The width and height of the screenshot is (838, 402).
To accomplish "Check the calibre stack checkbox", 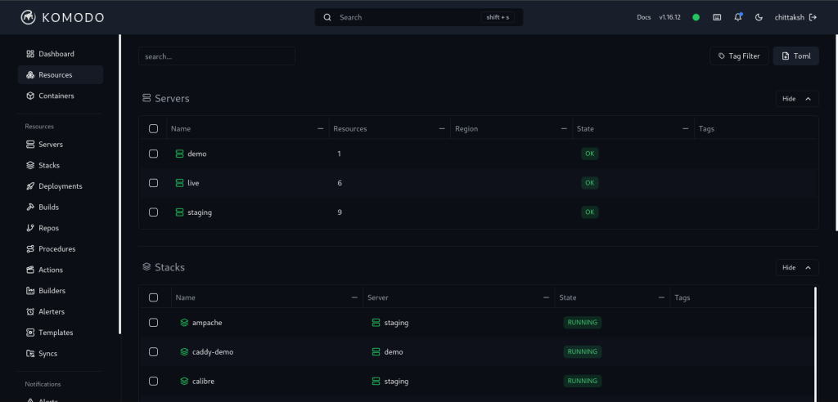I will click(x=153, y=382).
